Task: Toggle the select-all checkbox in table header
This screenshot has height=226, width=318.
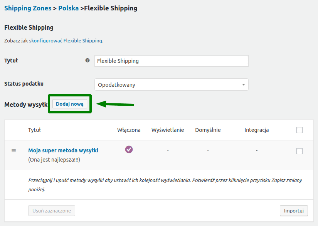Action: (299, 130)
